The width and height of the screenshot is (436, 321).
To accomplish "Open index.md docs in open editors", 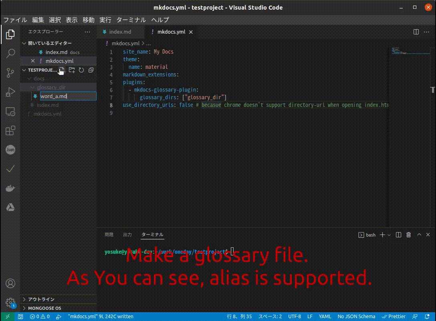I will coord(59,52).
